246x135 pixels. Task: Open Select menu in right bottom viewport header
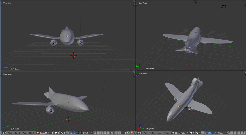(x=153, y=133)
